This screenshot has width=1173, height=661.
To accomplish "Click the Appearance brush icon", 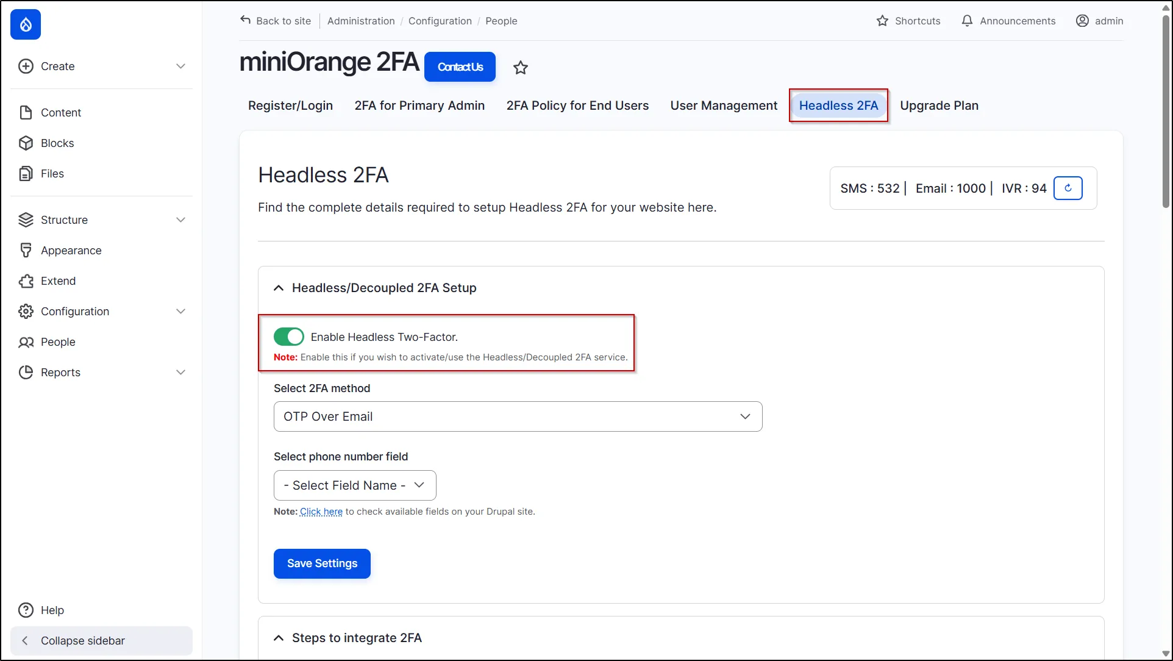I will 26,250.
